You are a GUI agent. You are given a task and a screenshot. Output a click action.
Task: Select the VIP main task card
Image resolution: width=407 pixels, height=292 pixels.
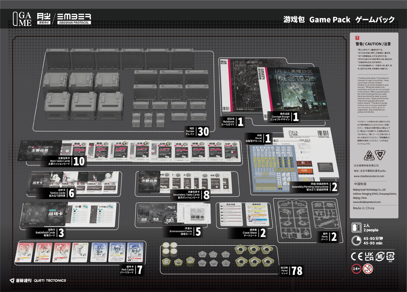[x=231, y=151]
